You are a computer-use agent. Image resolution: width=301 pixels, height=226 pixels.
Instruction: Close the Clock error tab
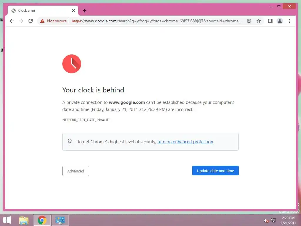point(73,11)
